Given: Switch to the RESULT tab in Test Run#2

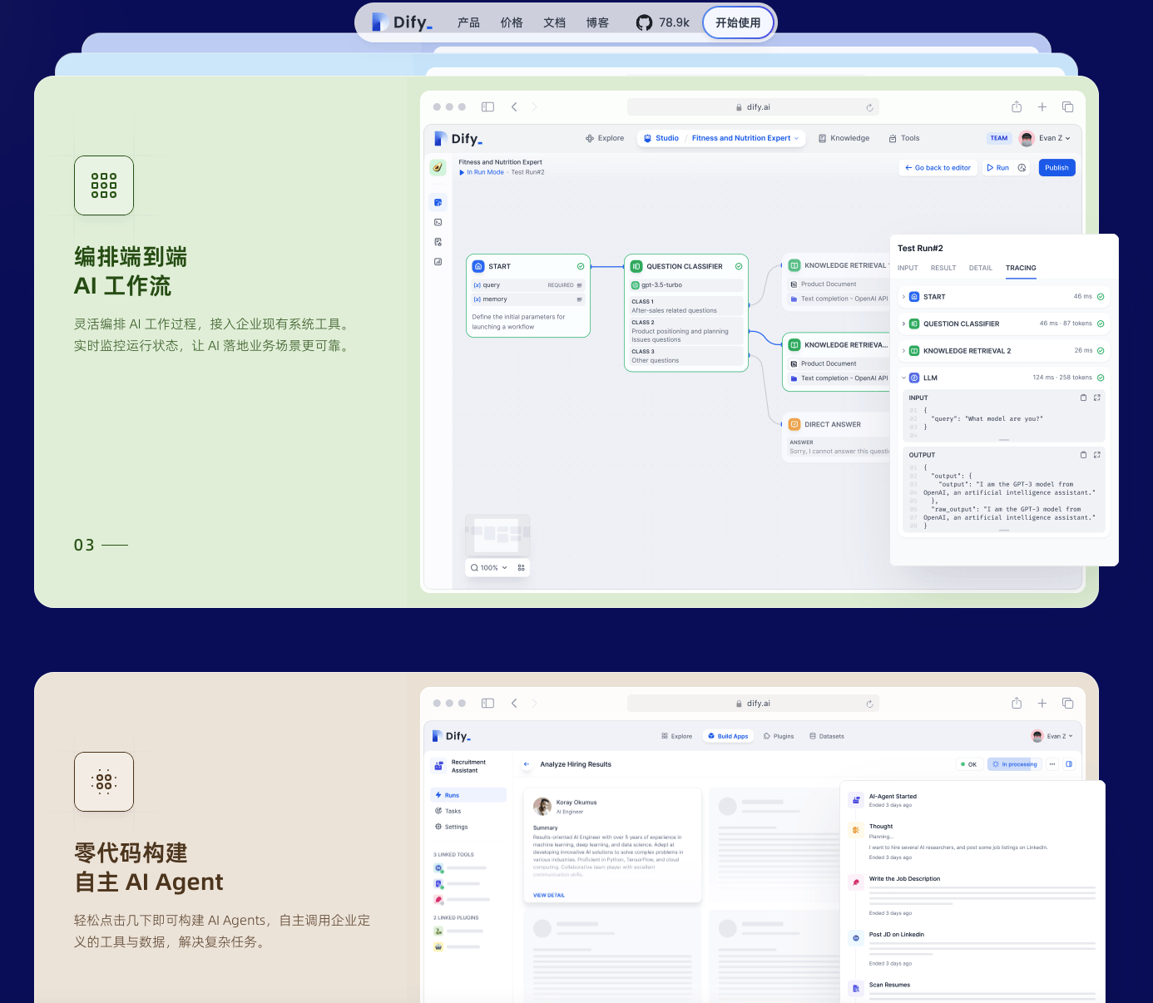Looking at the screenshot, I should tap(943, 268).
